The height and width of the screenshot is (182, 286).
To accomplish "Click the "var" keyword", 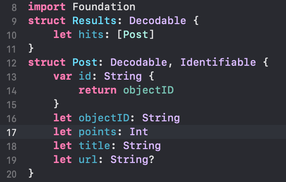I will pos(63,76).
